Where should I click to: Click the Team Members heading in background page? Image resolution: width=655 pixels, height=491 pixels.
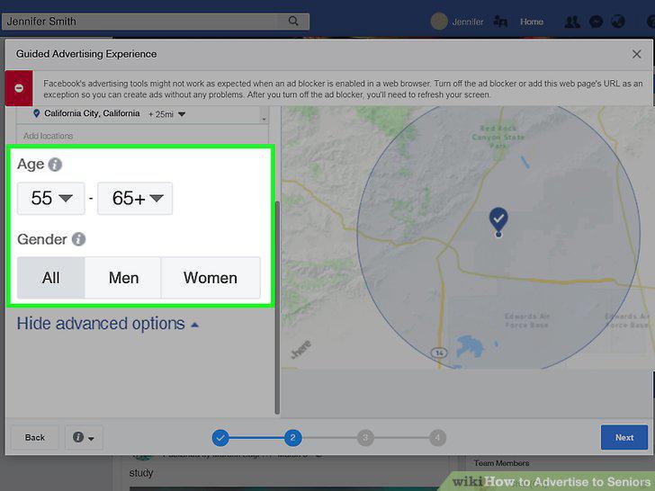501,463
